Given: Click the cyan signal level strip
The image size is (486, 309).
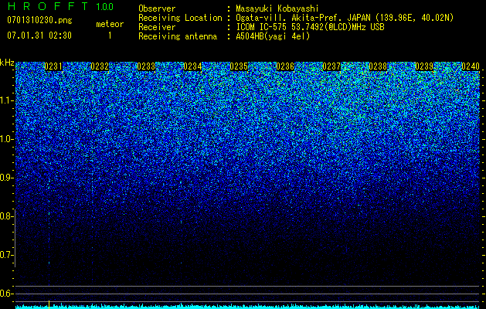Looking at the screenshot, I should pyautogui.click(x=248, y=307).
